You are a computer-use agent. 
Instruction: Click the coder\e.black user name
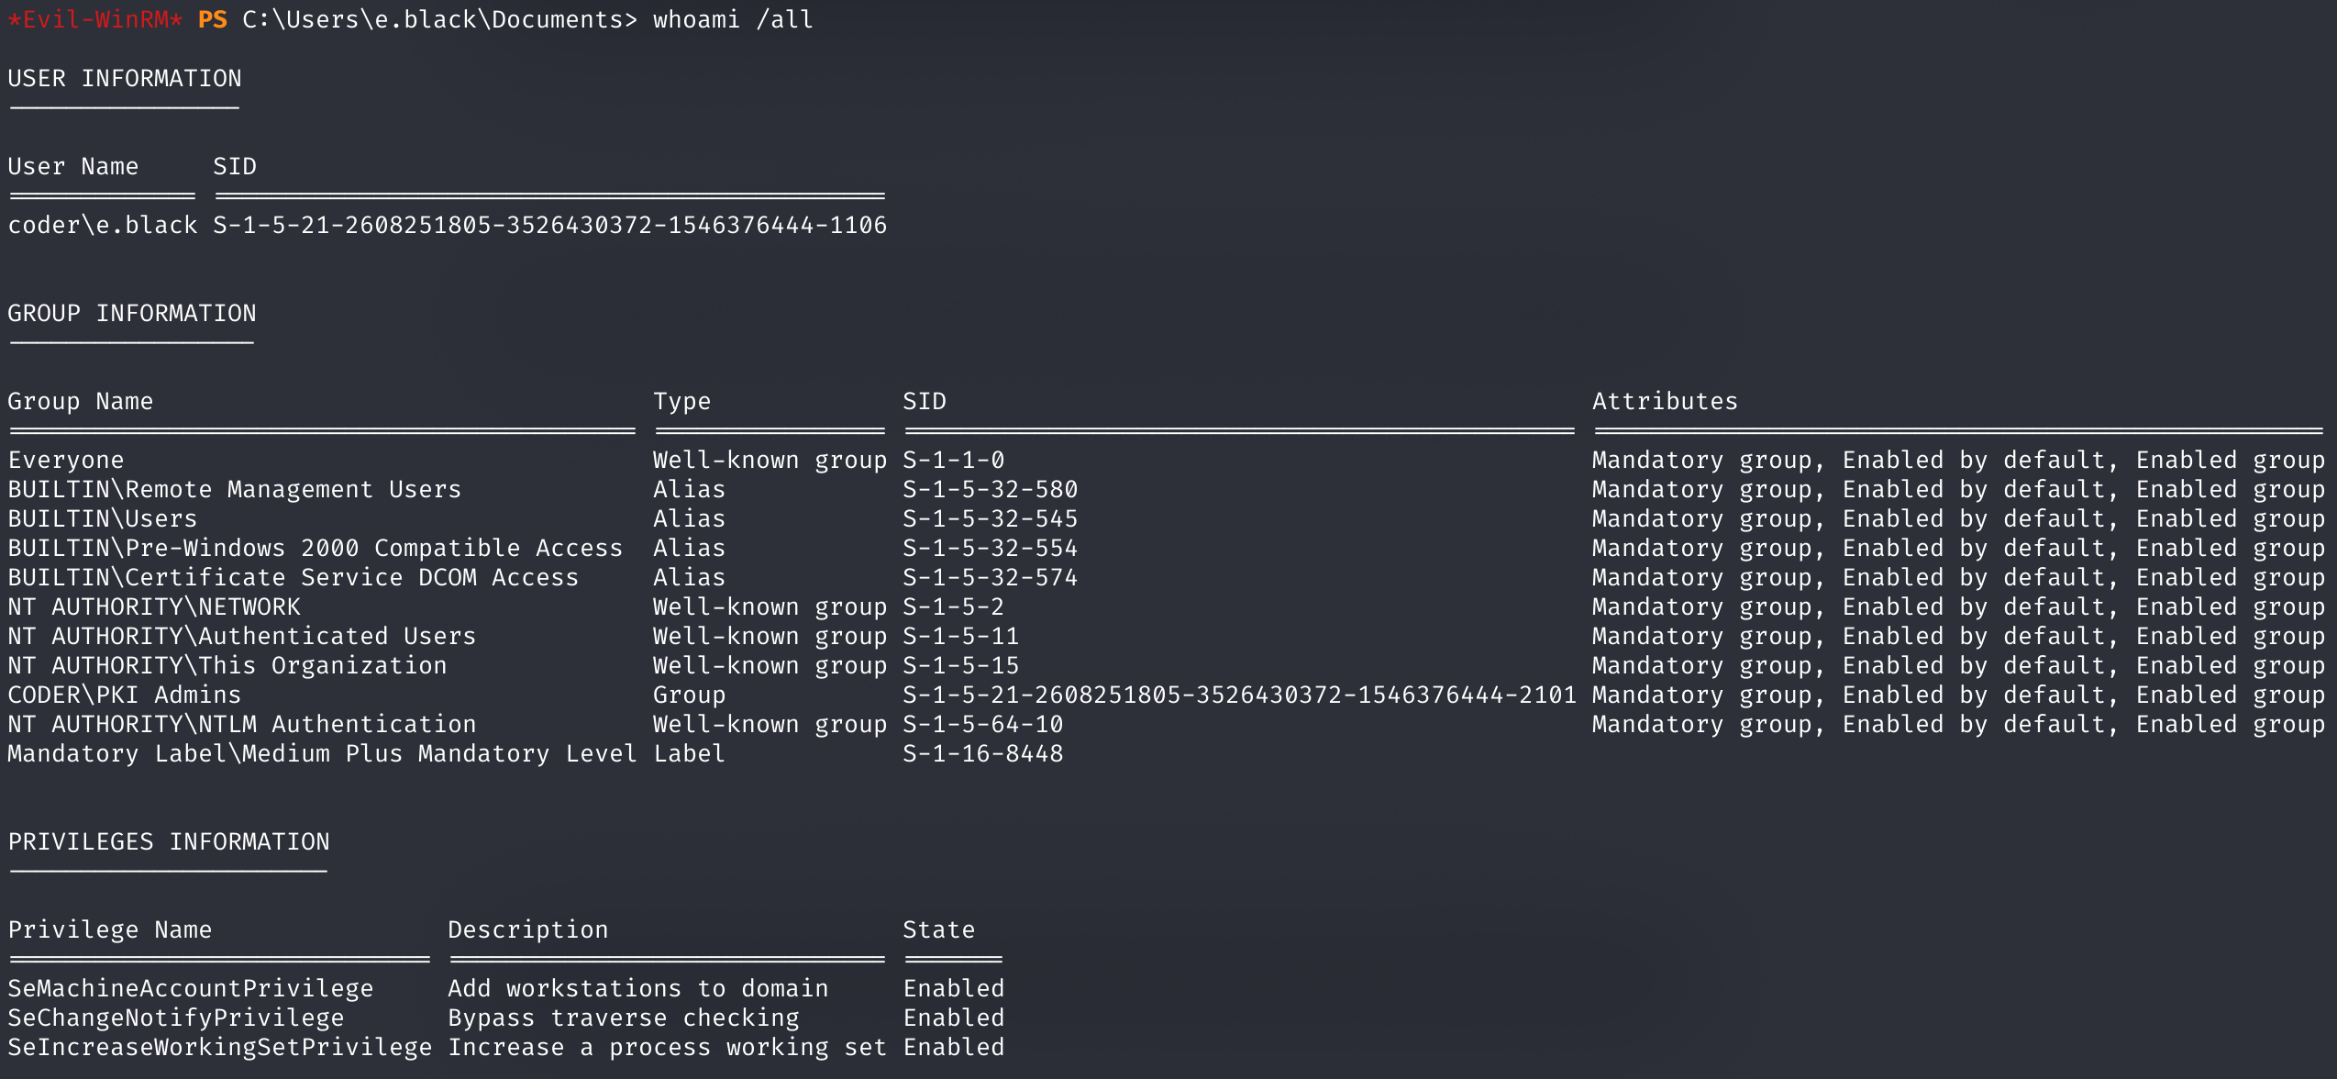point(103,225)
